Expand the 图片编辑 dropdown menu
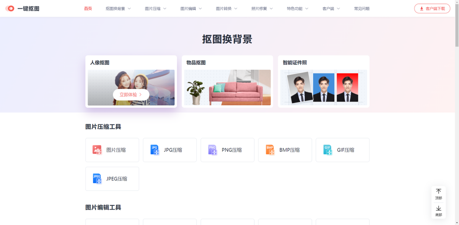The image size is (459, 225). tap(189, 8)
